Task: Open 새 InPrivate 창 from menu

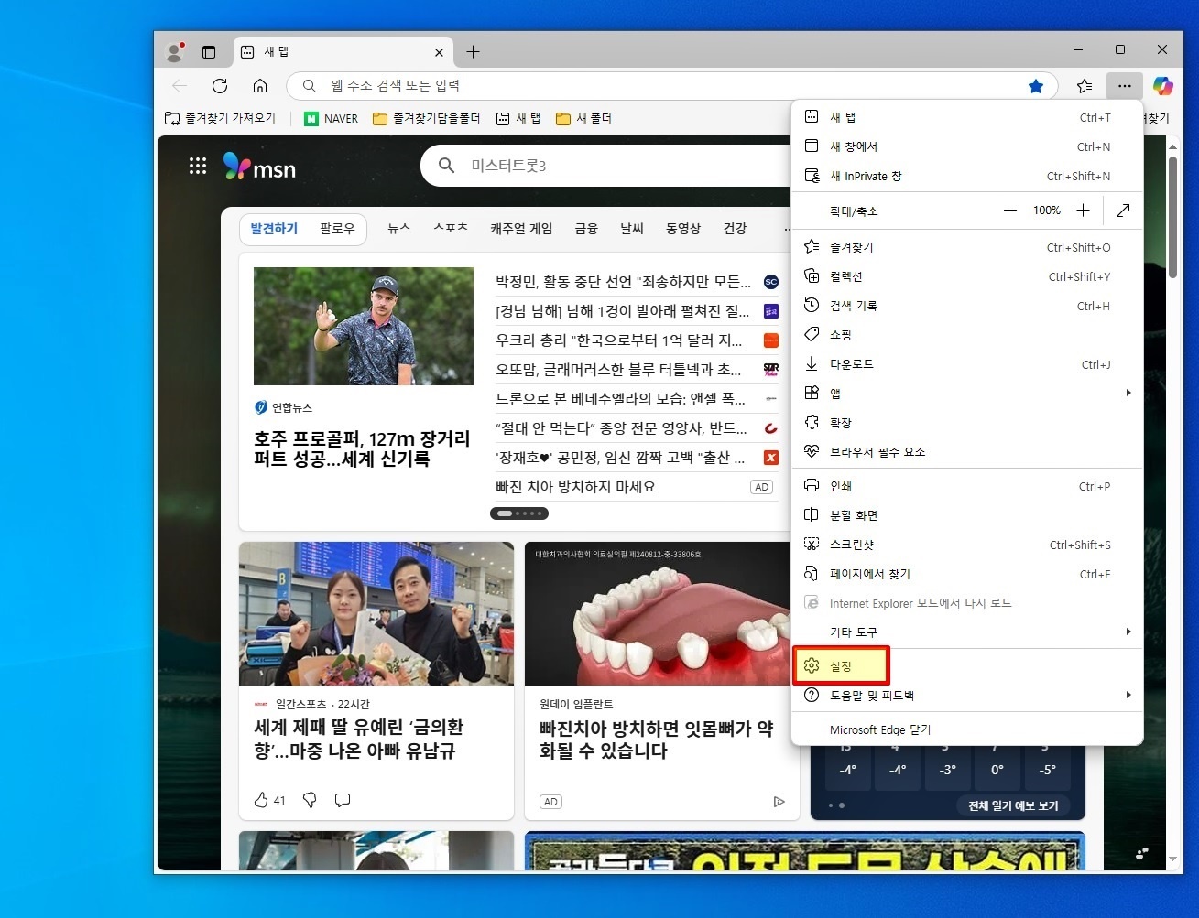Action: (x=967, y=176)
